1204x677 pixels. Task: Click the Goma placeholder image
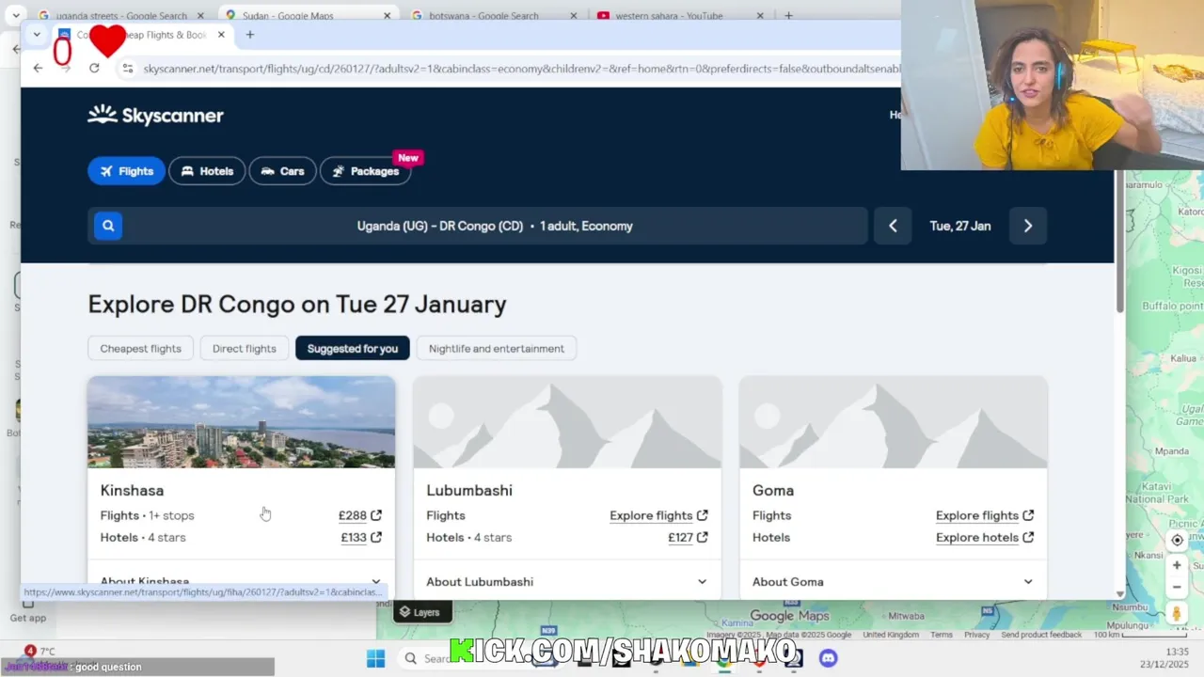coord(893,422)
